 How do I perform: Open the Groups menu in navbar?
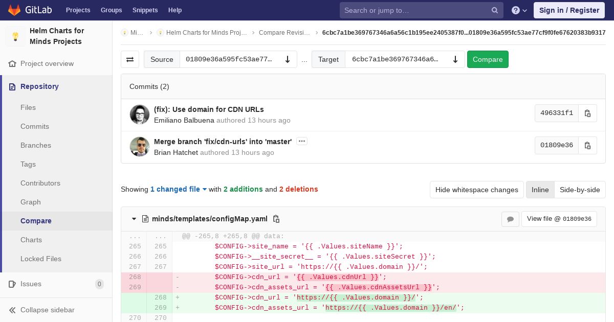(x=111, y=10)
